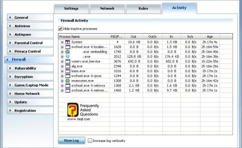Click PID 1368 cell

118,86
